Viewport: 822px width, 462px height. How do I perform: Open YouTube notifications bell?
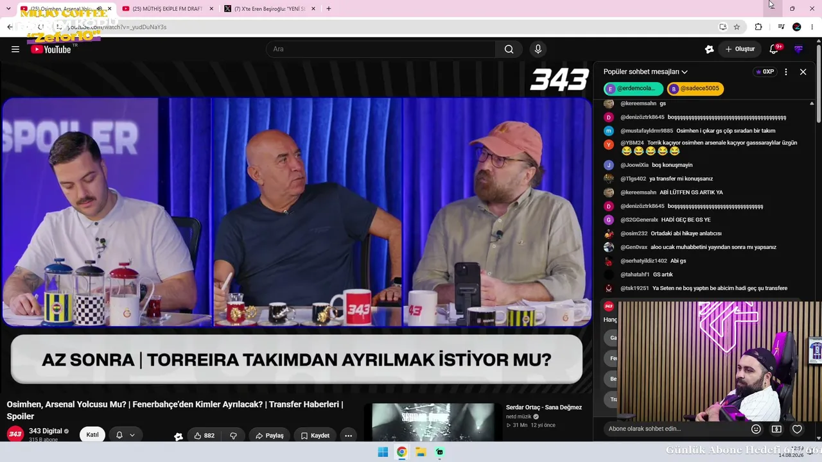pyautogui.click(x=774, y=49)
